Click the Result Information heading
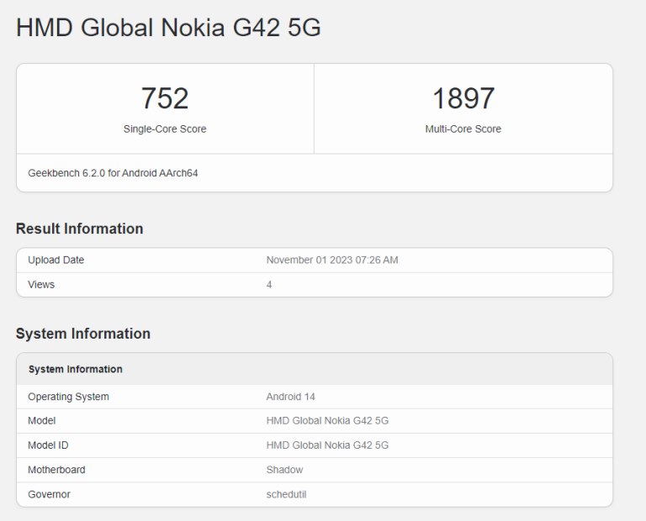The width and height of the screenshot is (646, 521). (x=80, y=229)
